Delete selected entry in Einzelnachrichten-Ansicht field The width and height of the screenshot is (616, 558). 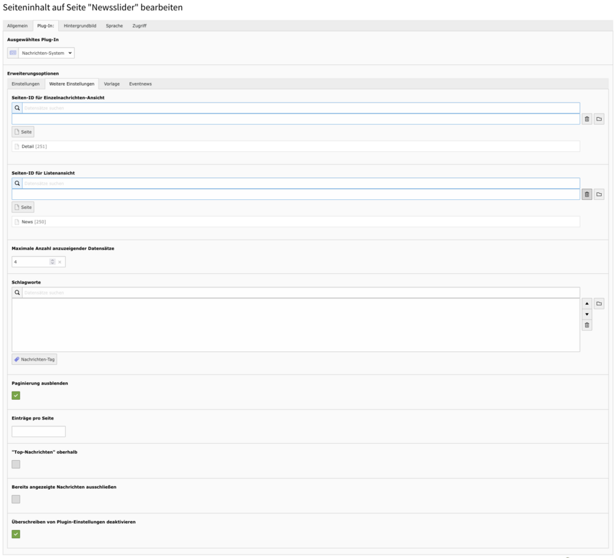point(587,119)
